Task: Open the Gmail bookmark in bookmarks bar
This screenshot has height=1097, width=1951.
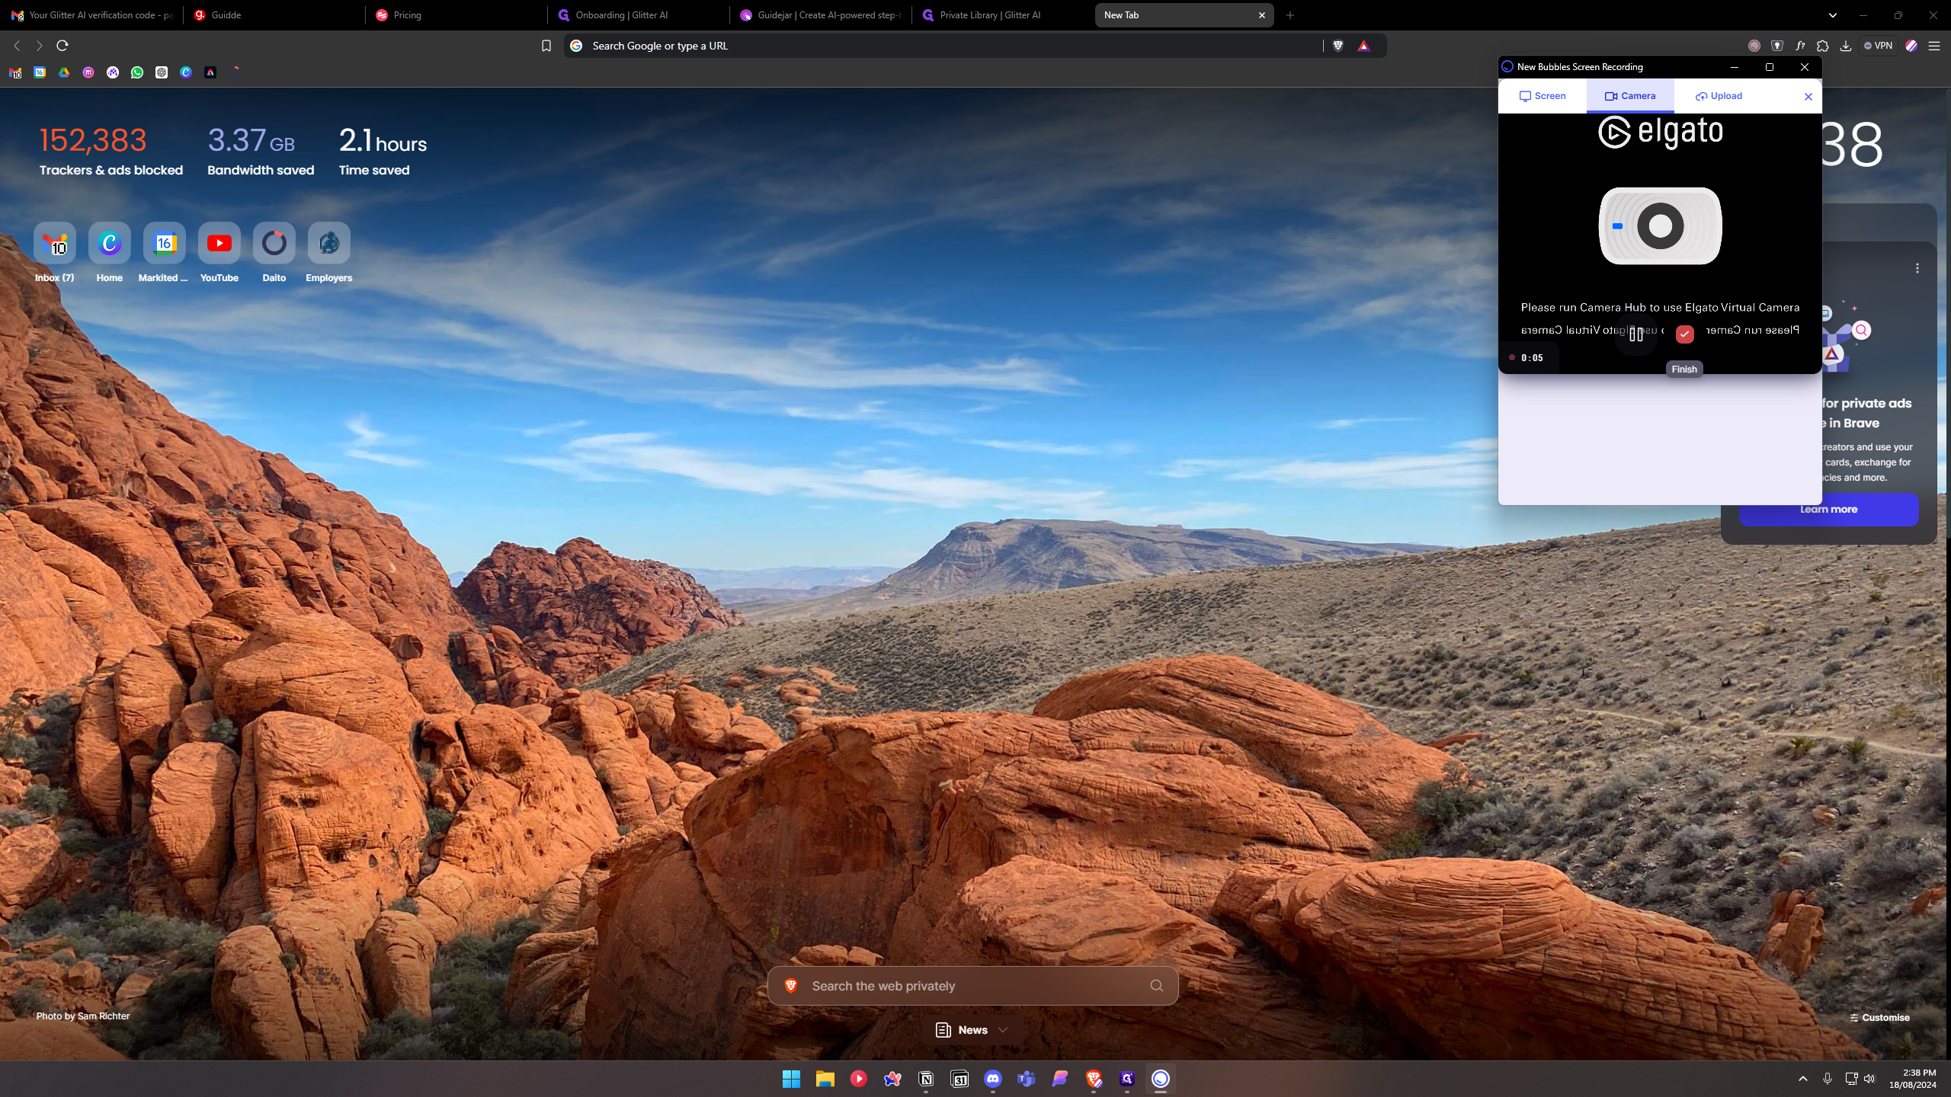Action: [15, 72]
